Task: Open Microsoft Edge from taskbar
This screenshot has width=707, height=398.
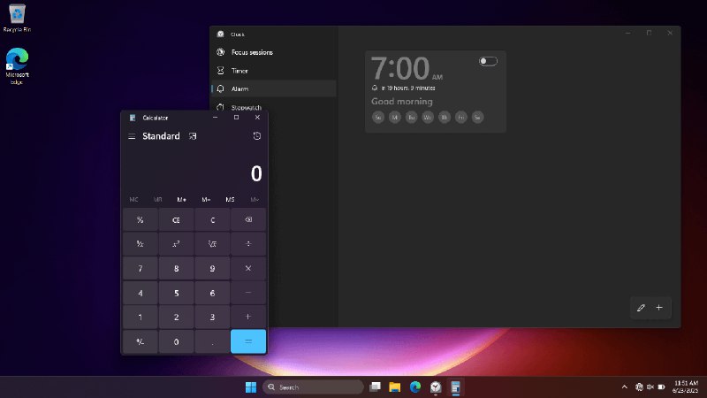Action: [x=415, y=387]
